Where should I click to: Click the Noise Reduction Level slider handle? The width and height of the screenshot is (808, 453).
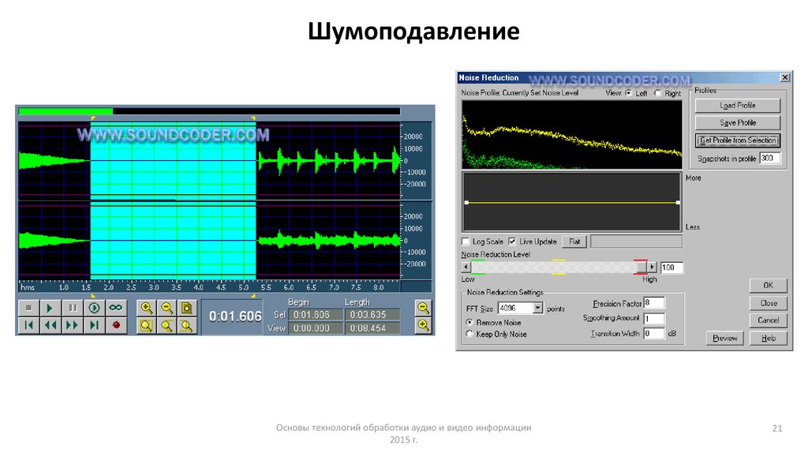(x=641, y=268)
